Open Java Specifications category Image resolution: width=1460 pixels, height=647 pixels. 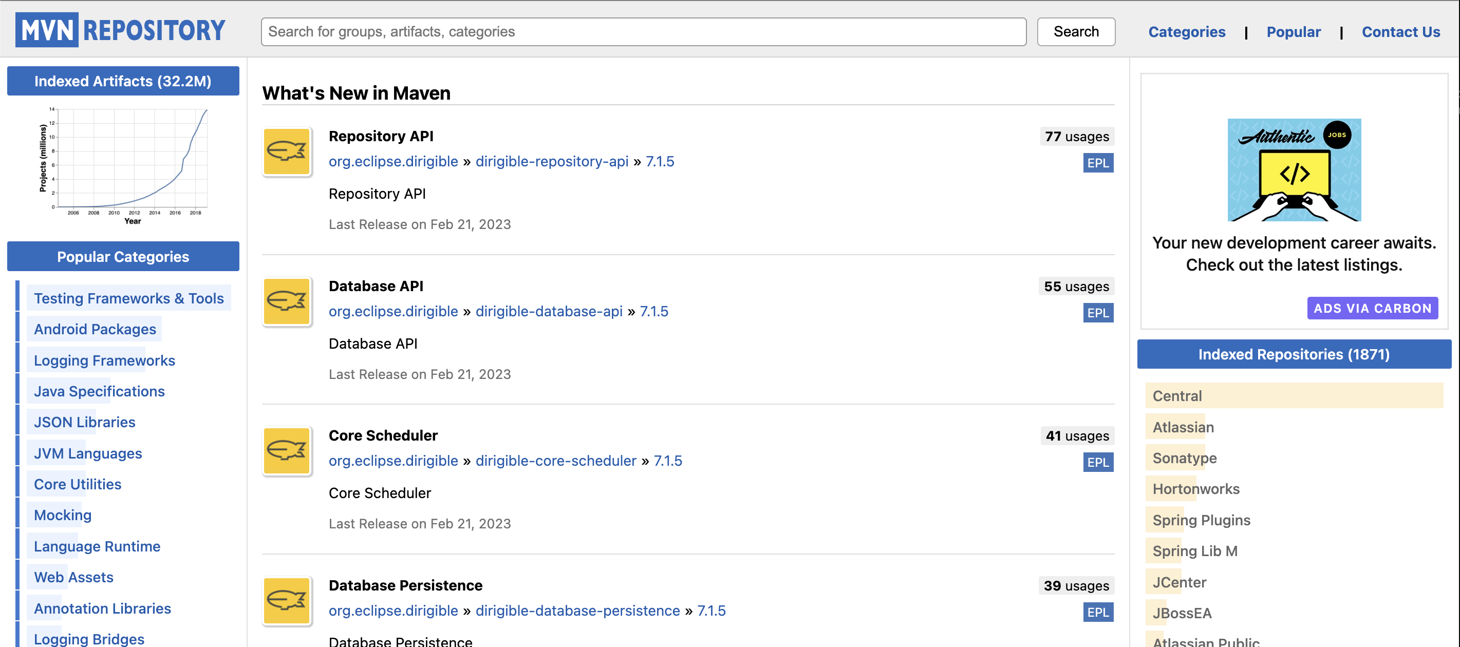click(99, 391)
